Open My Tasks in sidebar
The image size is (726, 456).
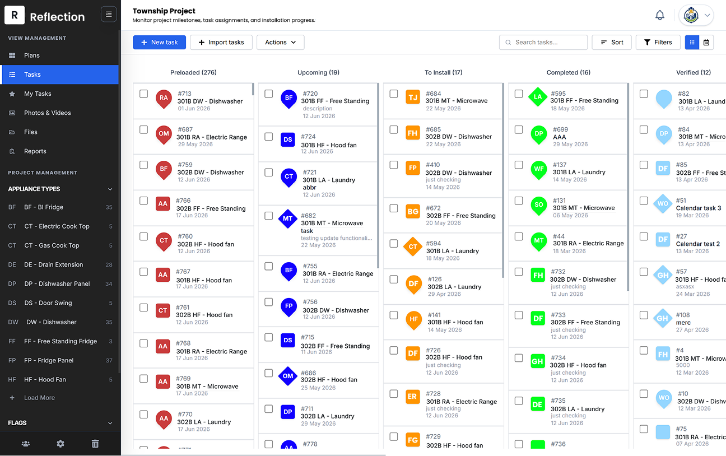(x=59, y=94)
